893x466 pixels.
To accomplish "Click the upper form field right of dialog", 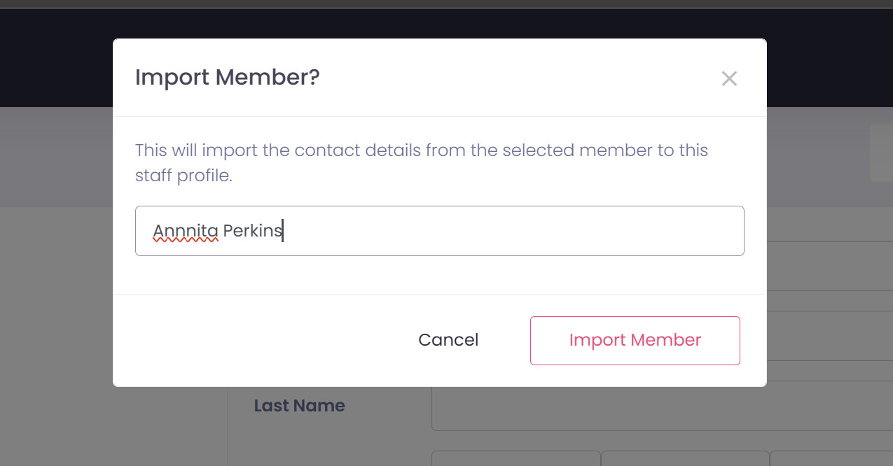I will click(829, 266).
